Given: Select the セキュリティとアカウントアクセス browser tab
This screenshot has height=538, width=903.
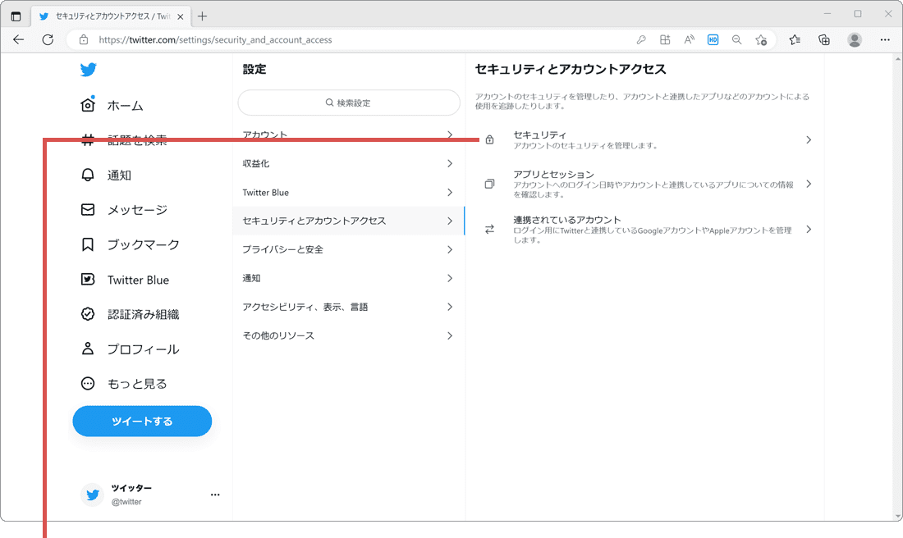Looking at the screenshot, I should pos(107,15).
